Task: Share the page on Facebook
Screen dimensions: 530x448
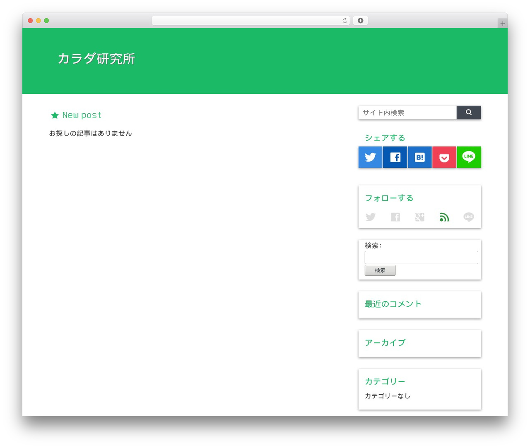Action: tap(395, 157)
